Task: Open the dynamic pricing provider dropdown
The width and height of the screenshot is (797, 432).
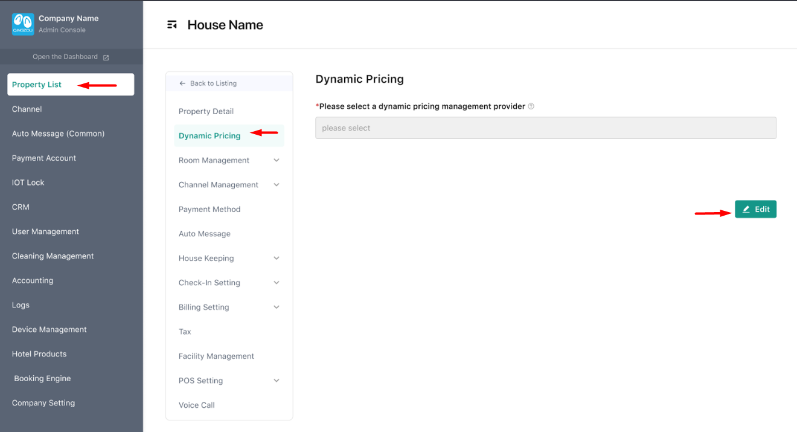Action: 545,128
